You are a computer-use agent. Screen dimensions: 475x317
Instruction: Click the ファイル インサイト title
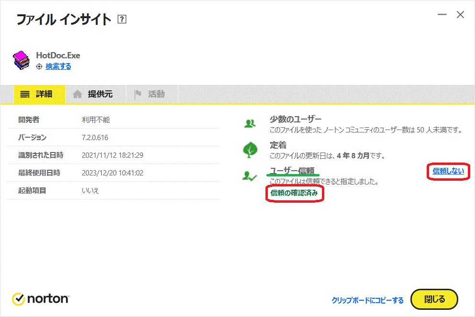(x=64, y=20)
